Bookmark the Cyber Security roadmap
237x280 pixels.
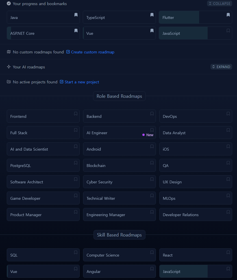(x=152, y=179)
